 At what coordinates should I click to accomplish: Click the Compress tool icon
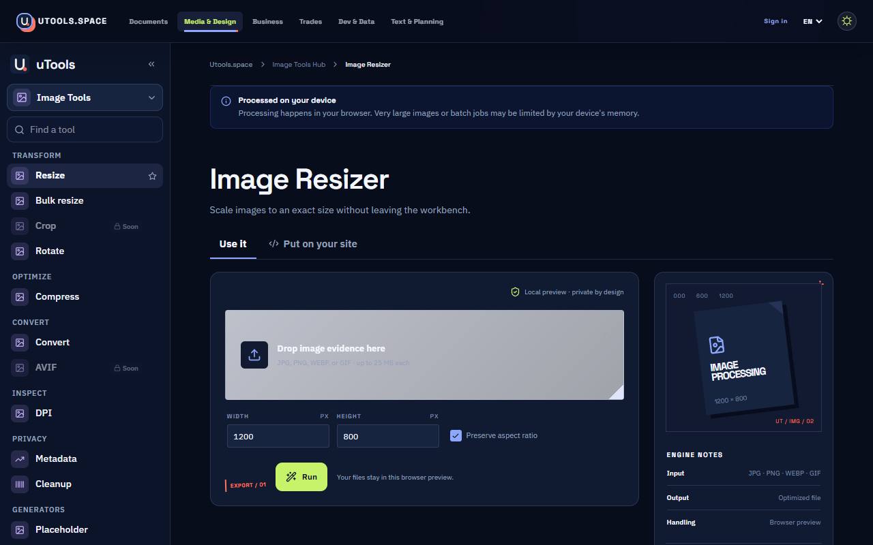pos(20,297)
